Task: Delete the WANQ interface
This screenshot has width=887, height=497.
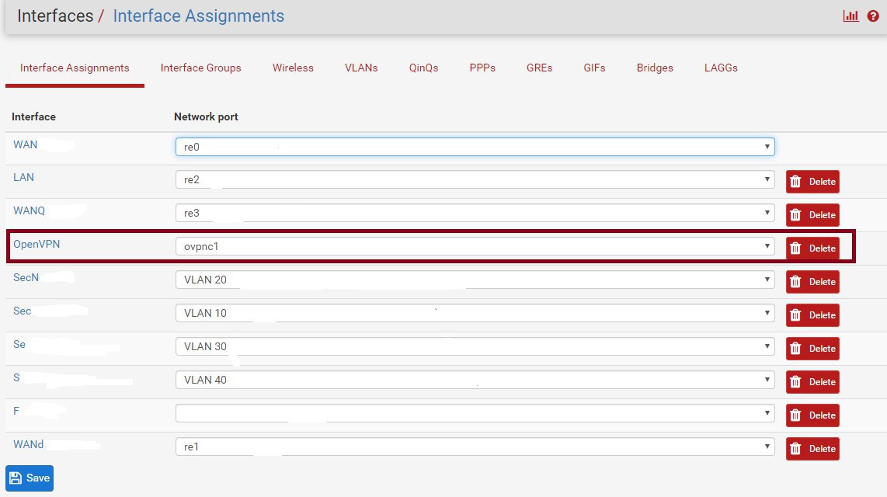Action: [x=812, y=215]
